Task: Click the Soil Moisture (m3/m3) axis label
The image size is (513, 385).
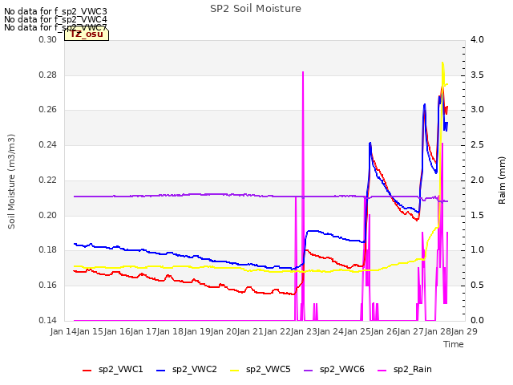Action: click(x=11, y=181)
